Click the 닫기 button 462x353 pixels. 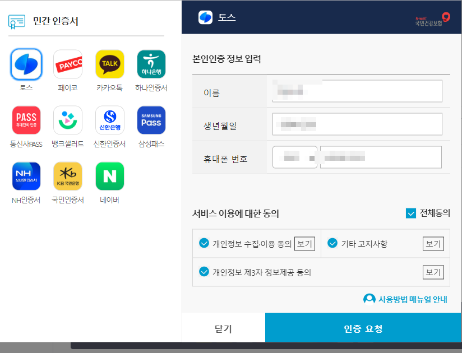pos(223,328)
